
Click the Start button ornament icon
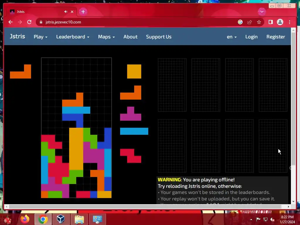pyautogui.click(x=7, y=219)
